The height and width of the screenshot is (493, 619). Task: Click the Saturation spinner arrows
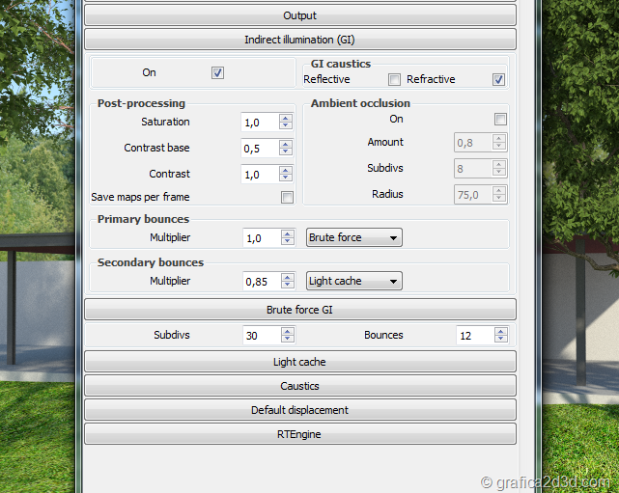pos(286,123)
